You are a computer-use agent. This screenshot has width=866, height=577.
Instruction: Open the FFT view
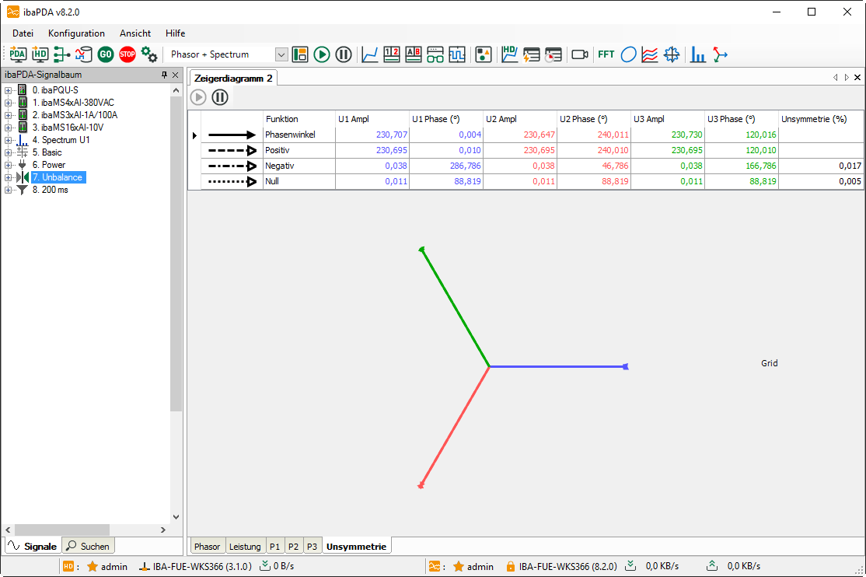606,54
